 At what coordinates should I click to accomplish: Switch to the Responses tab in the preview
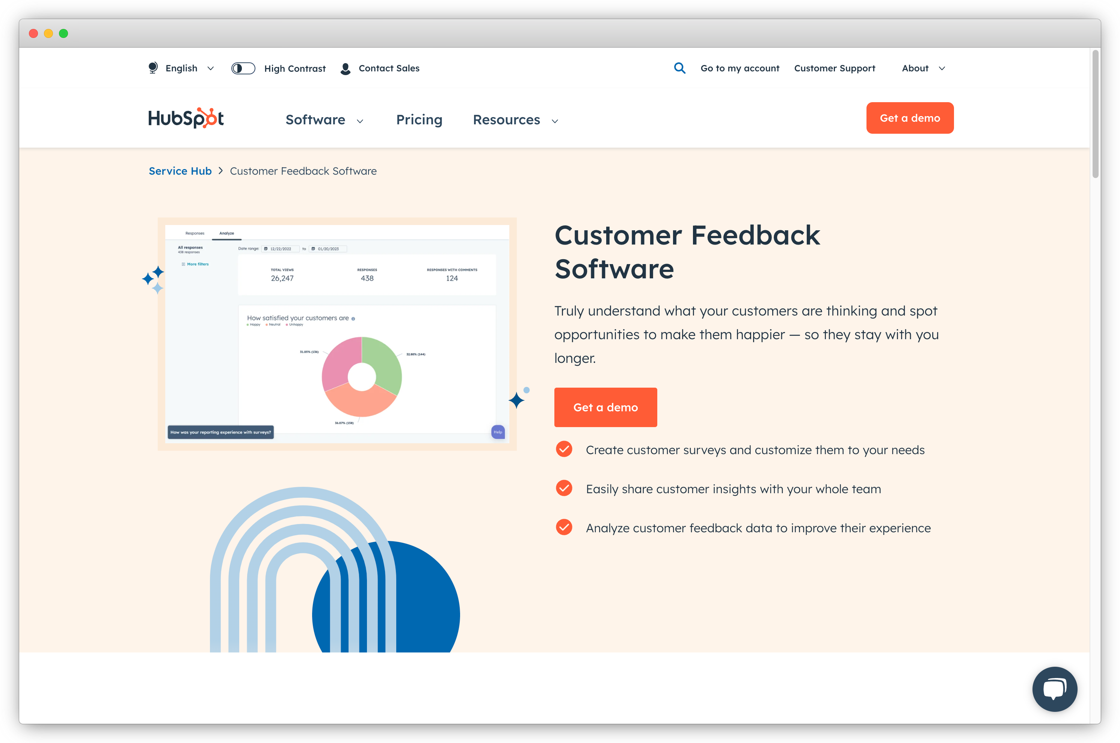click(x=195, y=233)
